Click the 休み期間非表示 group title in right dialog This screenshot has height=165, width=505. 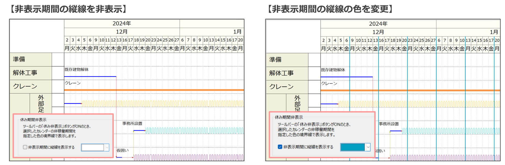click(289, 117)
